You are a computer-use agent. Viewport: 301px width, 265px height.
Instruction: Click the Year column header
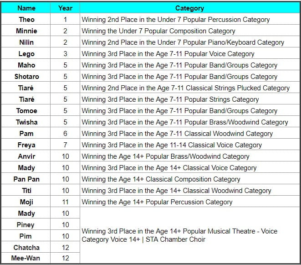pos(65,8)
